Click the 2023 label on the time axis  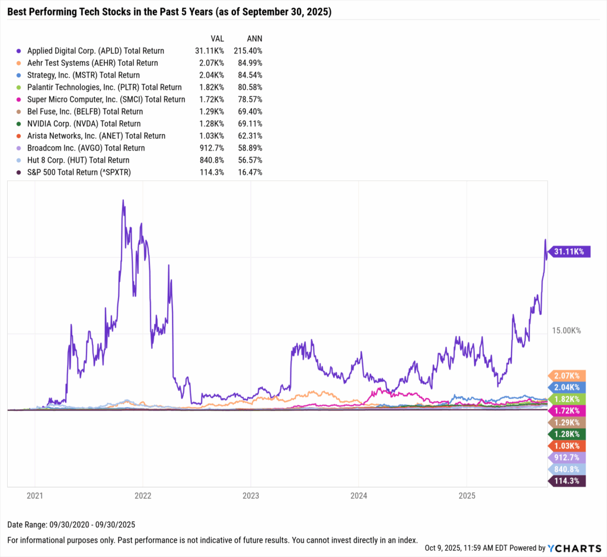(251, 495)
